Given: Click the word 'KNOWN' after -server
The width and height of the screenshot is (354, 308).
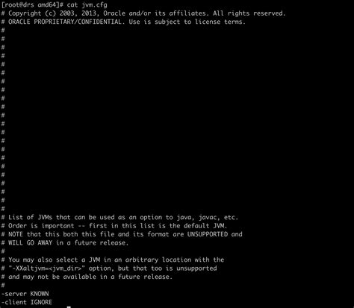Looking at the screenshot, I should click(x=40, y=294).
